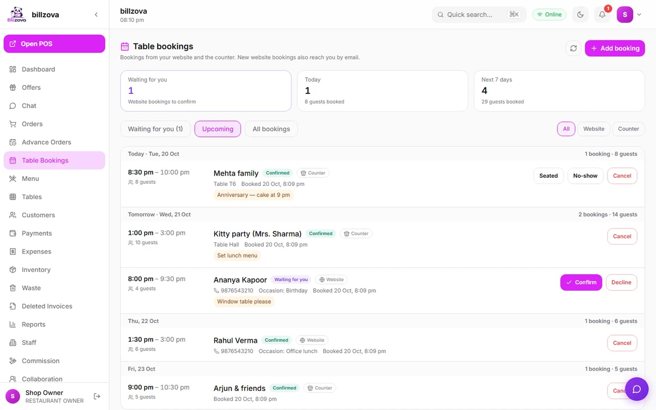Go to Expenses in the sidebar
Image resolution: width=656 pixels, height=410 pixels.
[x=55, y=252]
